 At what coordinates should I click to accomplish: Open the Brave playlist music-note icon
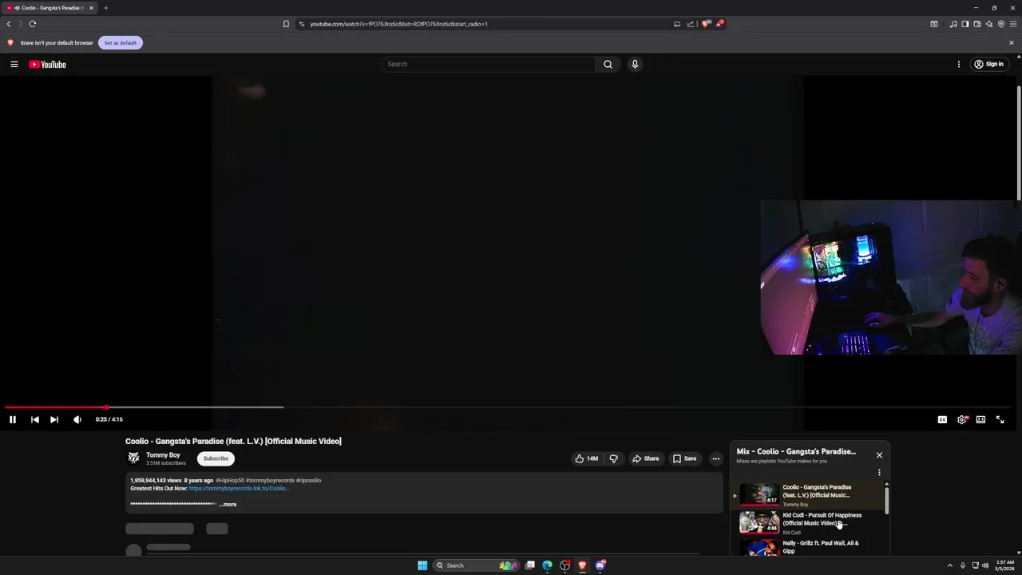(x=953, y=24)
